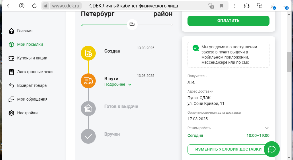Viewport: 293px width, 160px height.
Task: Open the browser three-dot menu
Action: (234, 6)
